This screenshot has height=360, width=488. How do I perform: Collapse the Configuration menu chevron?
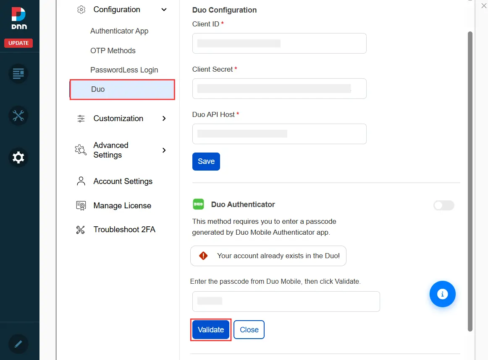click(x=164, y=10)
